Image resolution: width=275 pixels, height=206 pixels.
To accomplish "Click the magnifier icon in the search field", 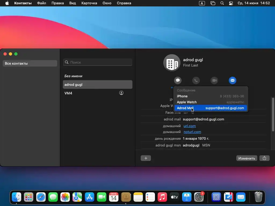I will (x=67, y=62).
